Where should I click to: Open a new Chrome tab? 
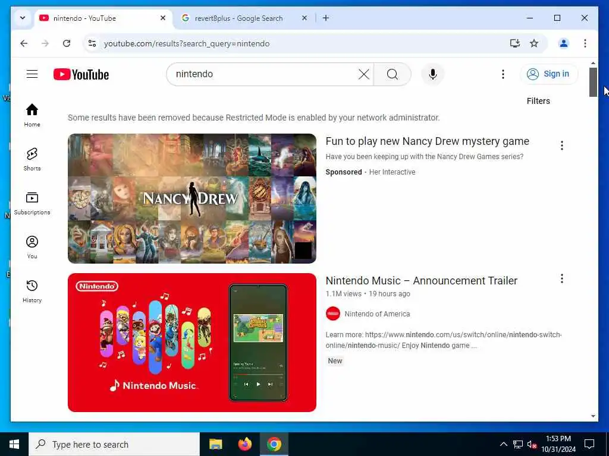(326, 18)
